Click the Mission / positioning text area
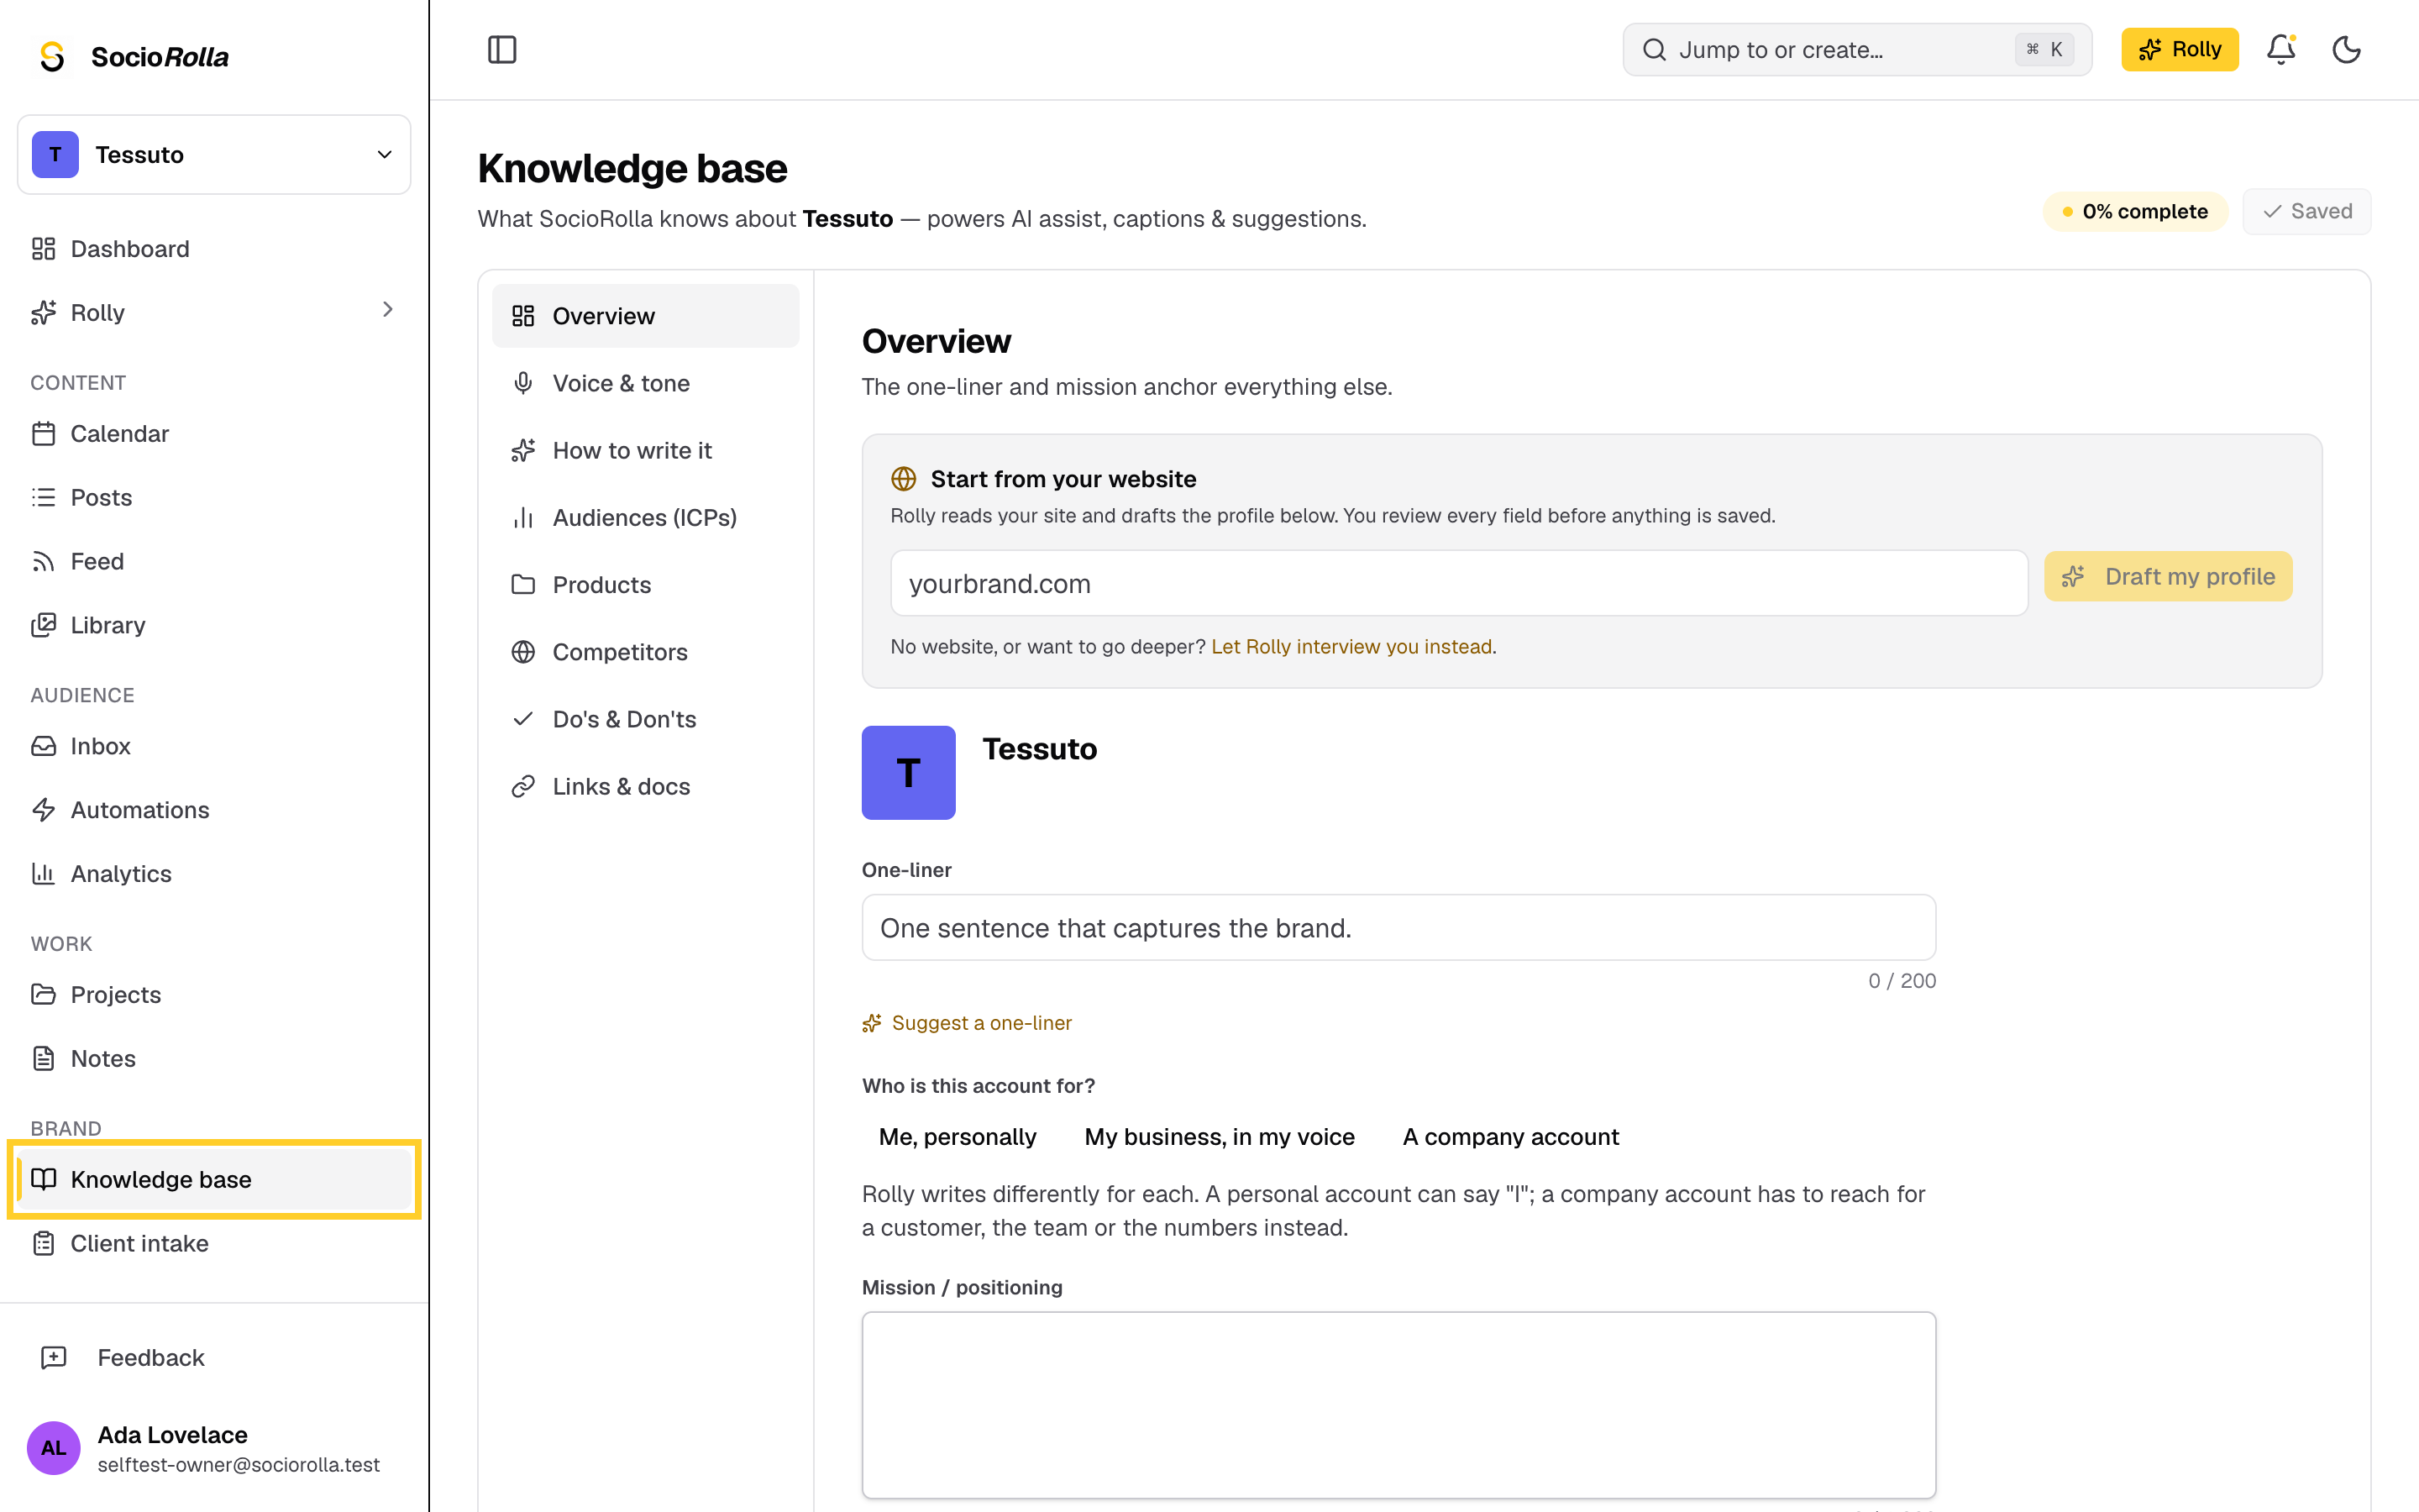This screenshot has width=2419, height=1512. point(1398,1405)
